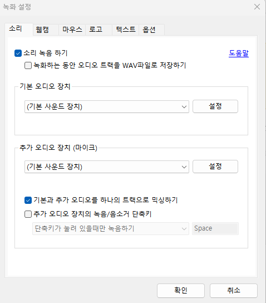
Task: Enable saving audio track as WAV file
Action: click(x=28, y=66)
